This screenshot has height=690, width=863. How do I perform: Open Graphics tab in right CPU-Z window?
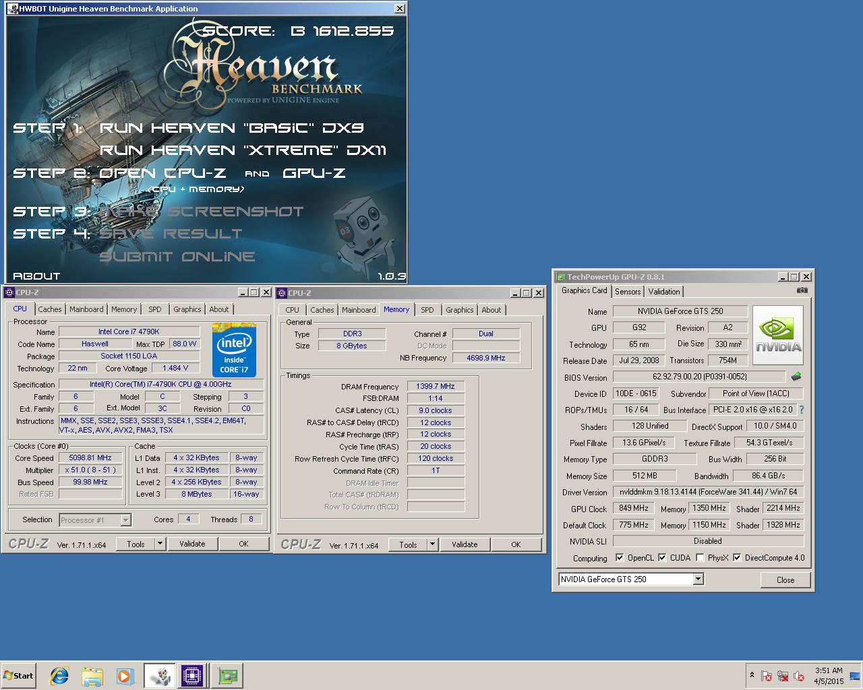(x=460, y=310)
